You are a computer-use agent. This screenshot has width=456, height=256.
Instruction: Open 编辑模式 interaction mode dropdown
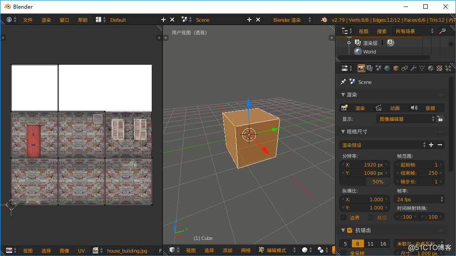pyautogui.click(x=277, y=250)
